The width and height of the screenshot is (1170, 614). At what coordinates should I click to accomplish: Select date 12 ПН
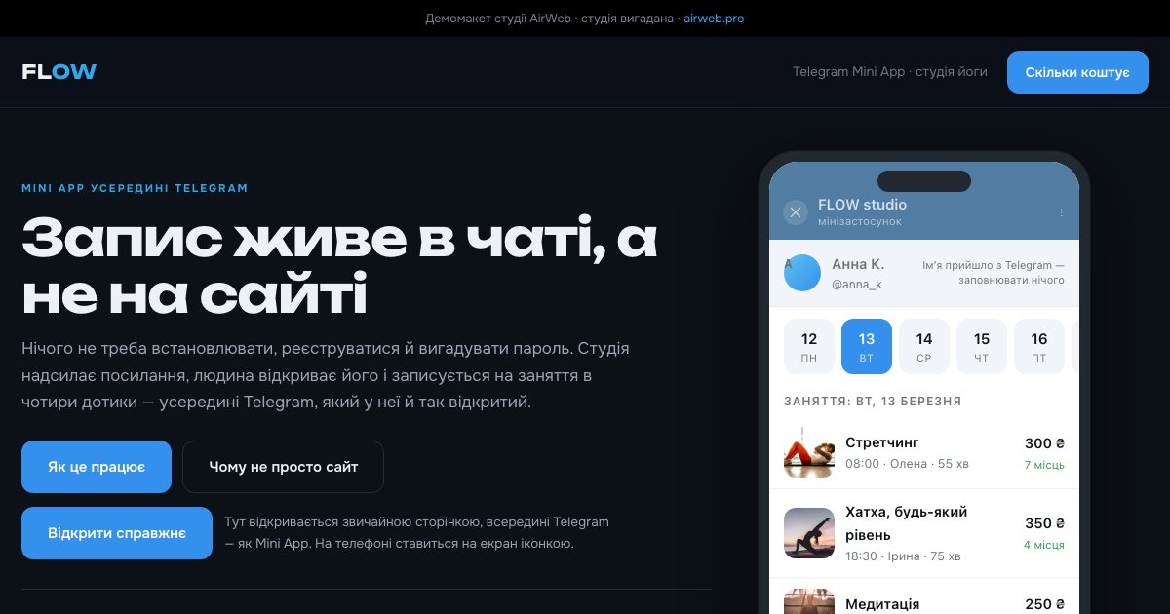pyautogui.click(x=809, y=346)
